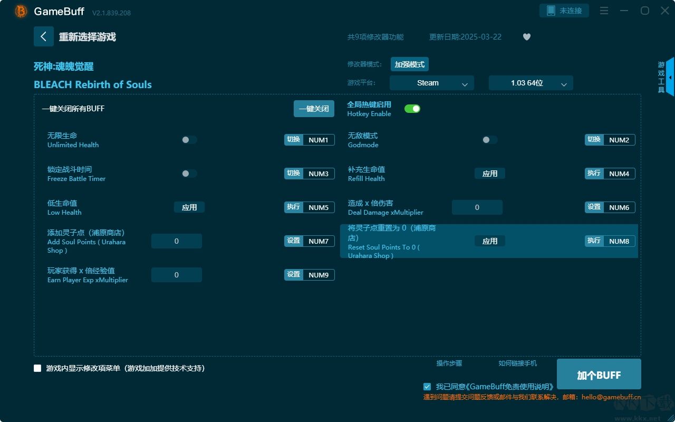Open the 如何链接手机 link
The image size is (675, 422).
tap(518, 363)
